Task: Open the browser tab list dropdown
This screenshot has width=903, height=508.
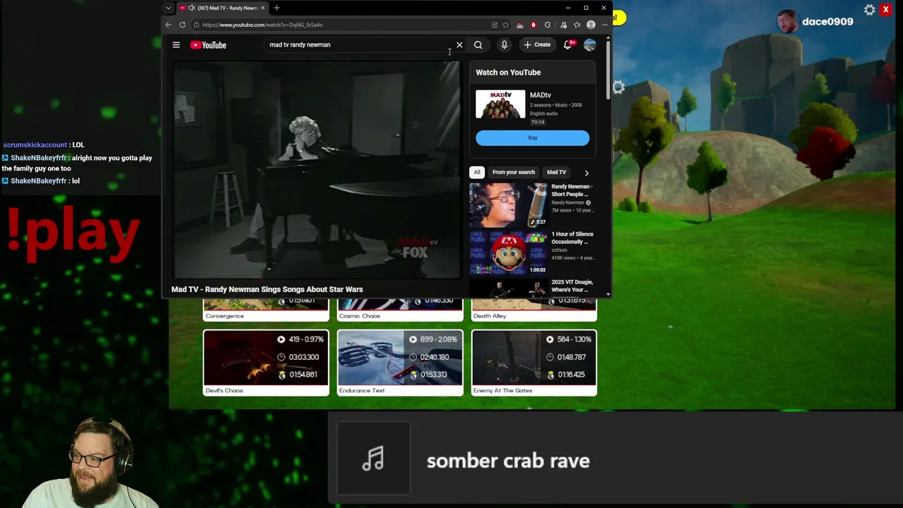Action: pos(168,8)
